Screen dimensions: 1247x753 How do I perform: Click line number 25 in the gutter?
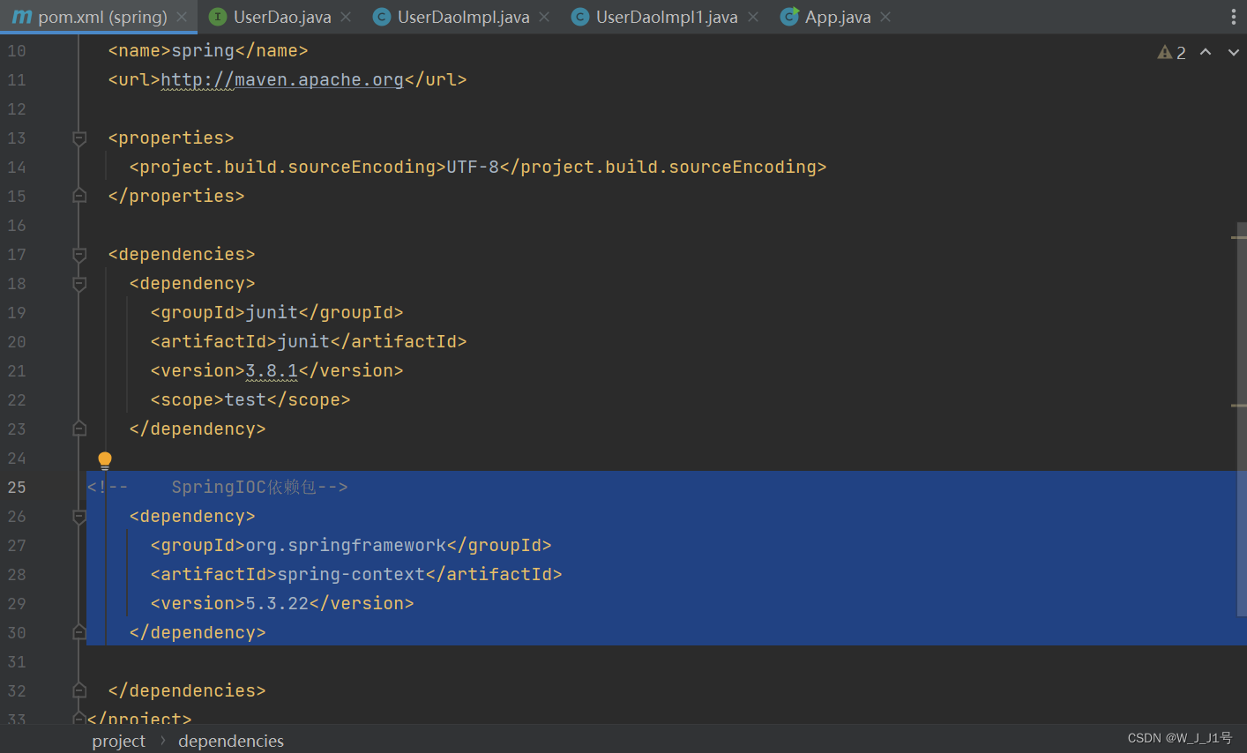click(x=17, y=487)
